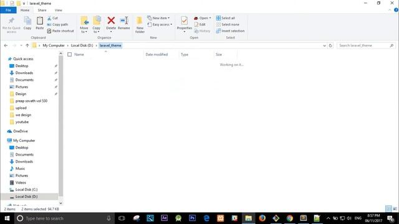399x224 pixels.
Task: Open the Open dropdown in ribbon
Action: pos(202,18)
